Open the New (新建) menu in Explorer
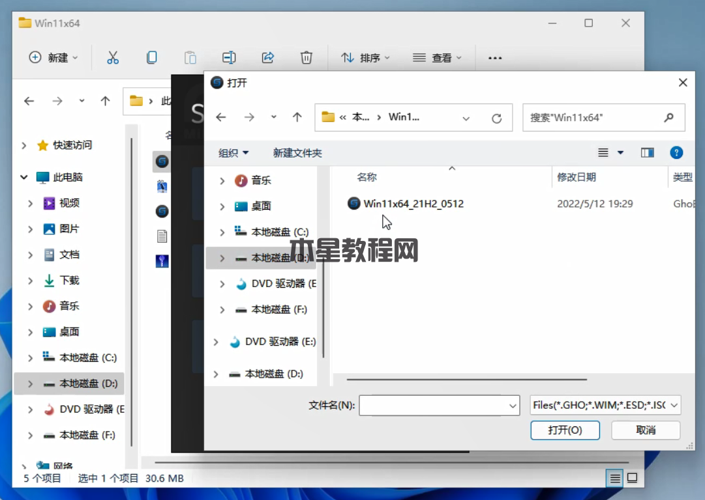Viewport: 705px width, 500px height. click(53, 57)
